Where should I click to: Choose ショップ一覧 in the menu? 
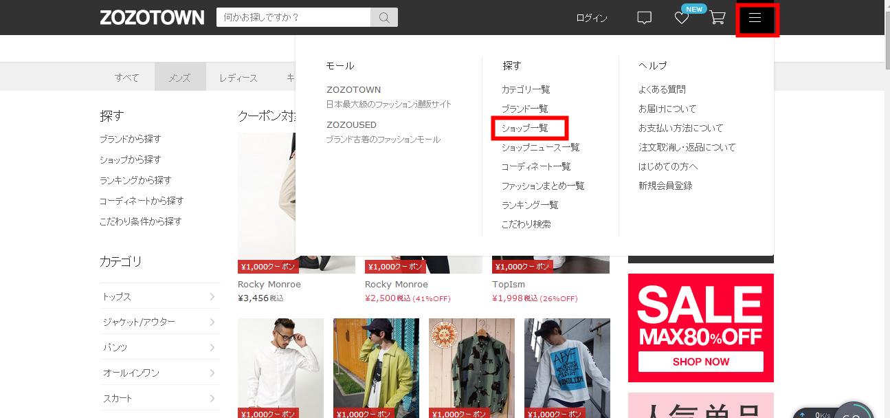(x=525, y=128)
